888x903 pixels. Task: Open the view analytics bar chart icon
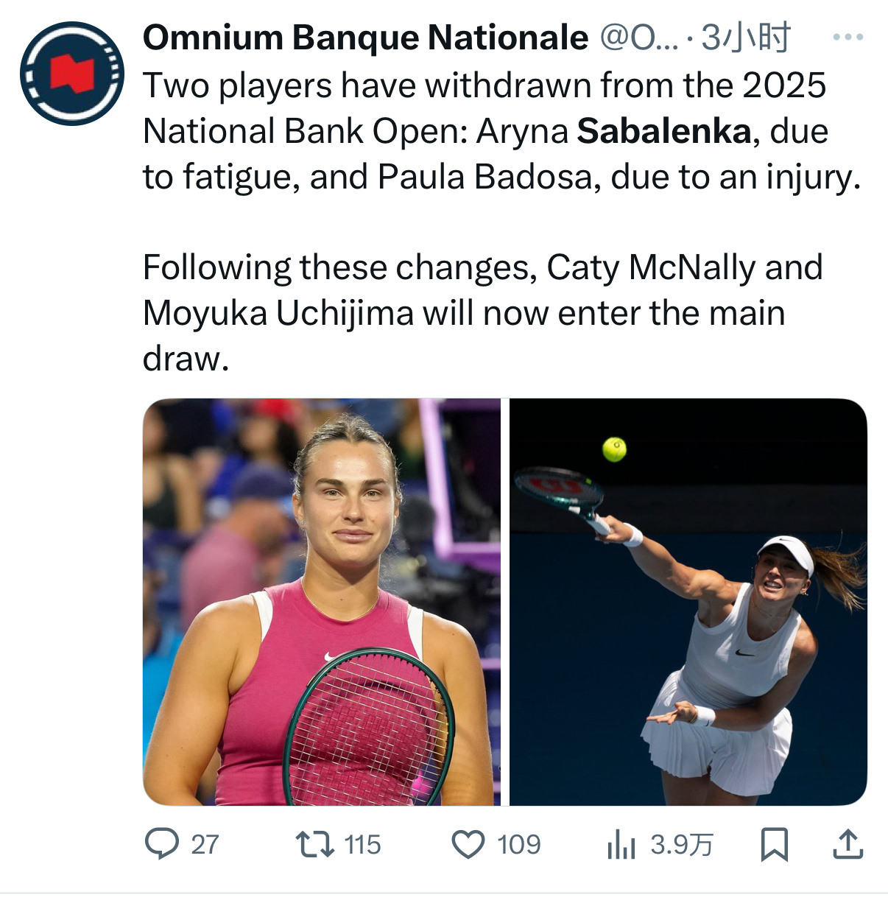click(621, 844)
